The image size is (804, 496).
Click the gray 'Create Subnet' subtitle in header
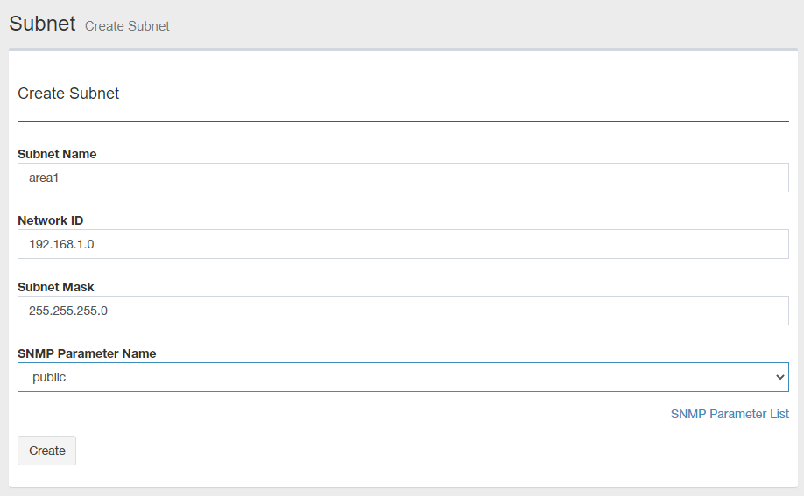click(x=127, y=26)
